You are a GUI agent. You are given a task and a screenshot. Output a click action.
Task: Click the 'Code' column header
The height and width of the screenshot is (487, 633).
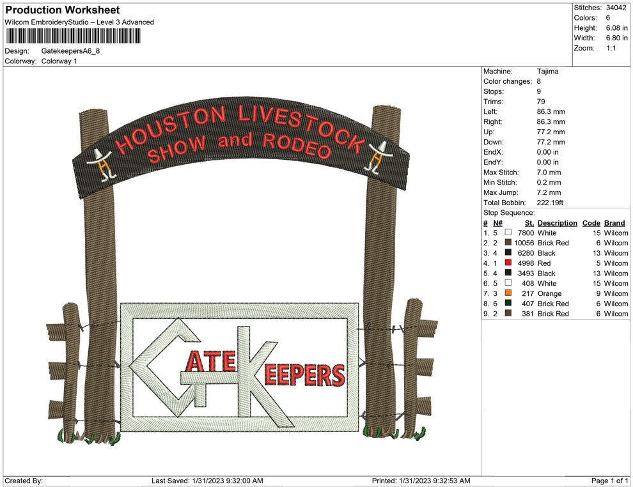coord(591,222)
